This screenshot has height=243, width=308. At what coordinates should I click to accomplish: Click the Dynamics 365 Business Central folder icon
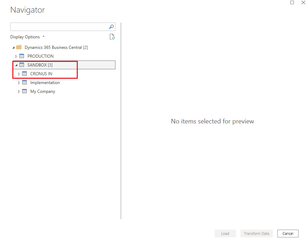19,47
